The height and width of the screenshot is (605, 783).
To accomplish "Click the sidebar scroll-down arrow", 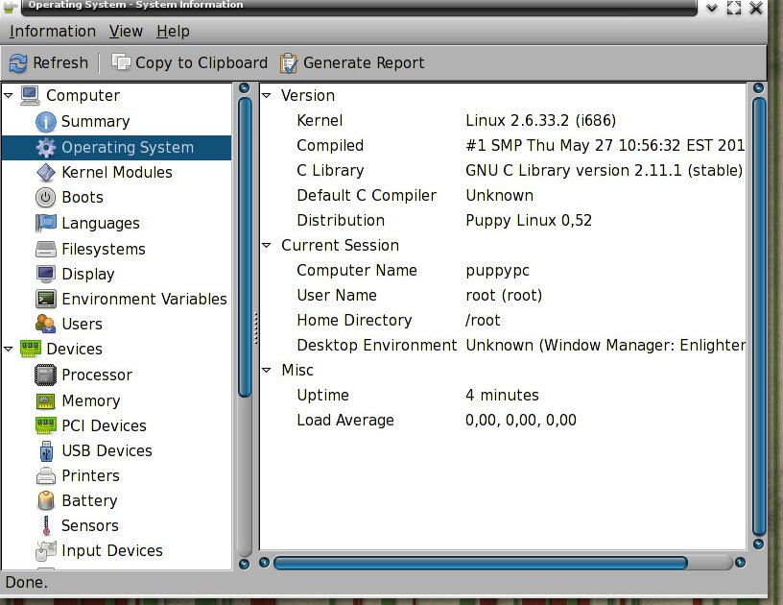I will click(244, 564).
